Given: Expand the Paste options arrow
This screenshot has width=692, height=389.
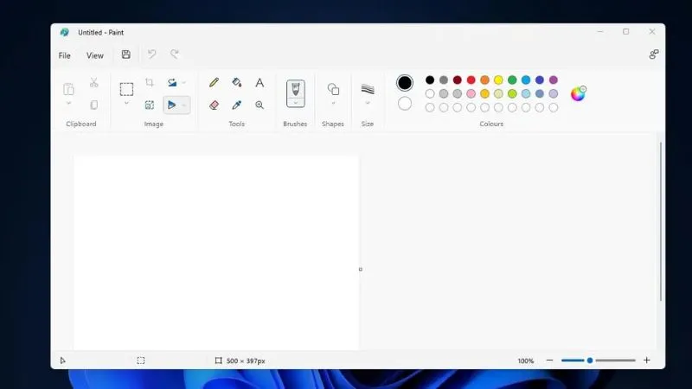Looking at the screenshot, I should click(x=69, y=103).
